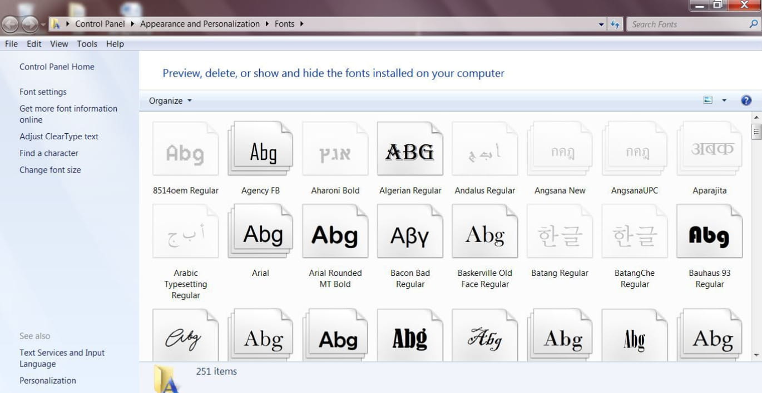The height and width of the screenshot is (393, 762).
Task: Open the Personalization link
Action: [48, 381]
